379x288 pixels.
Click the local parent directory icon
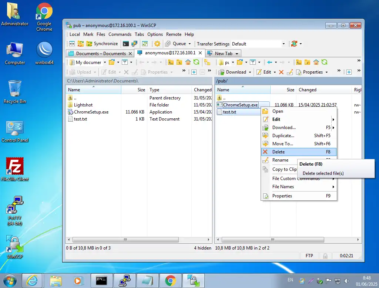(x=171, y=62)
